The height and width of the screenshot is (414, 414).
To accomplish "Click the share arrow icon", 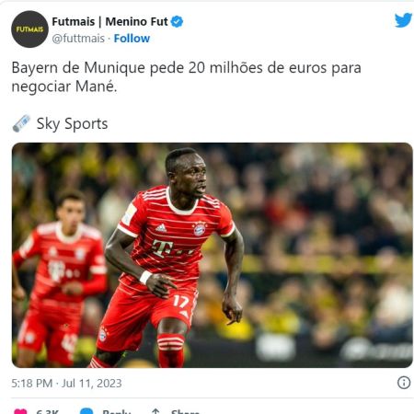I will 155,411.
